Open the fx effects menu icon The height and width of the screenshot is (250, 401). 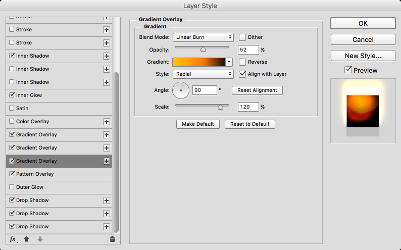pyautogui.click(x=13, y=239)
